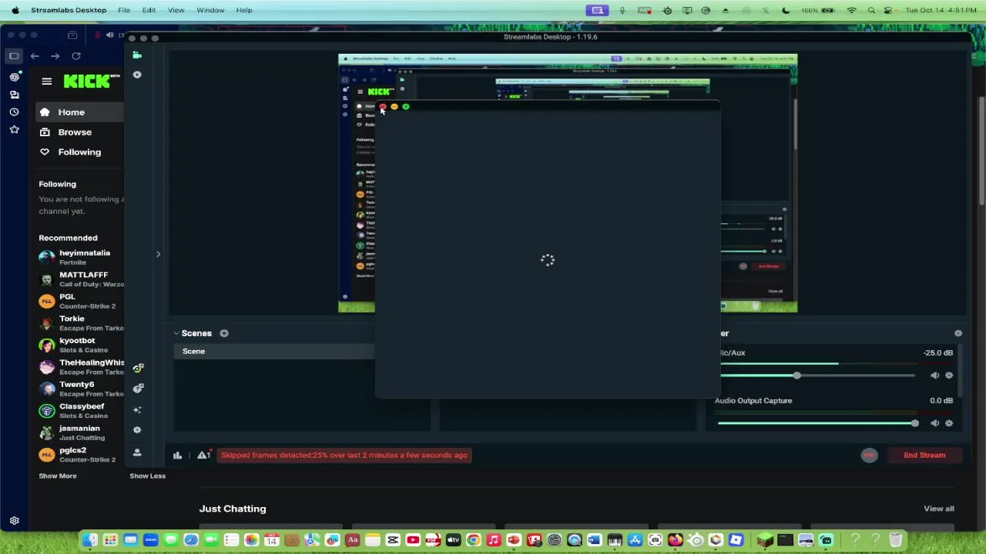Image resolution: width=986 pixels, height=554 pixels.
Task: Open Torkie recommended channel
Action: [x=81, y=323]
